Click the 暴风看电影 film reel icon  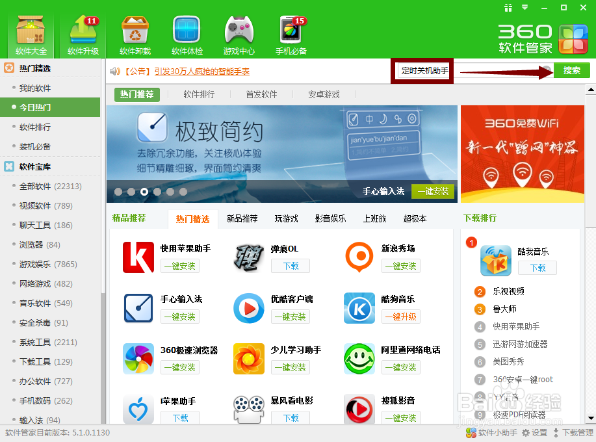coord(248,409)
